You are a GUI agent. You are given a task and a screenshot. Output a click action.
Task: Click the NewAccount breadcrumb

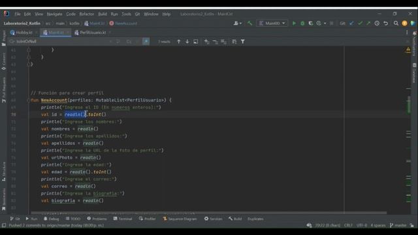pyautogui.click(x=123, y=23)
